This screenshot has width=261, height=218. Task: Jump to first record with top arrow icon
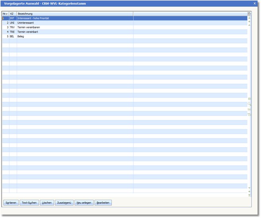tap(249, 18)
